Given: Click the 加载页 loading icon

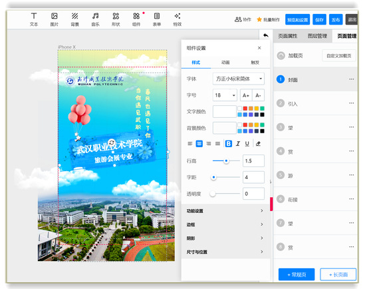Looking at the screenshot, I should (281, 56).
